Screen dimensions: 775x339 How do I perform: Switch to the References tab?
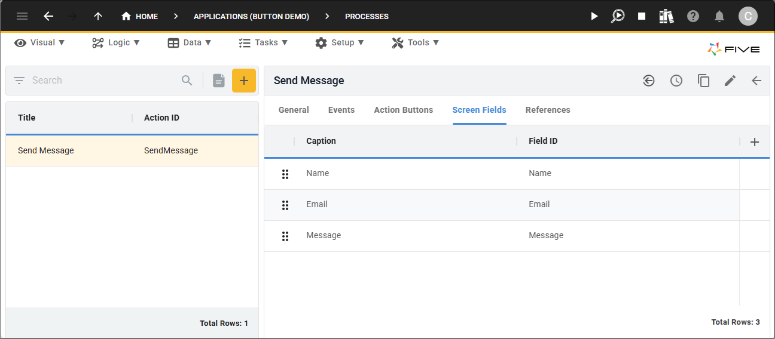click(548, 110)
